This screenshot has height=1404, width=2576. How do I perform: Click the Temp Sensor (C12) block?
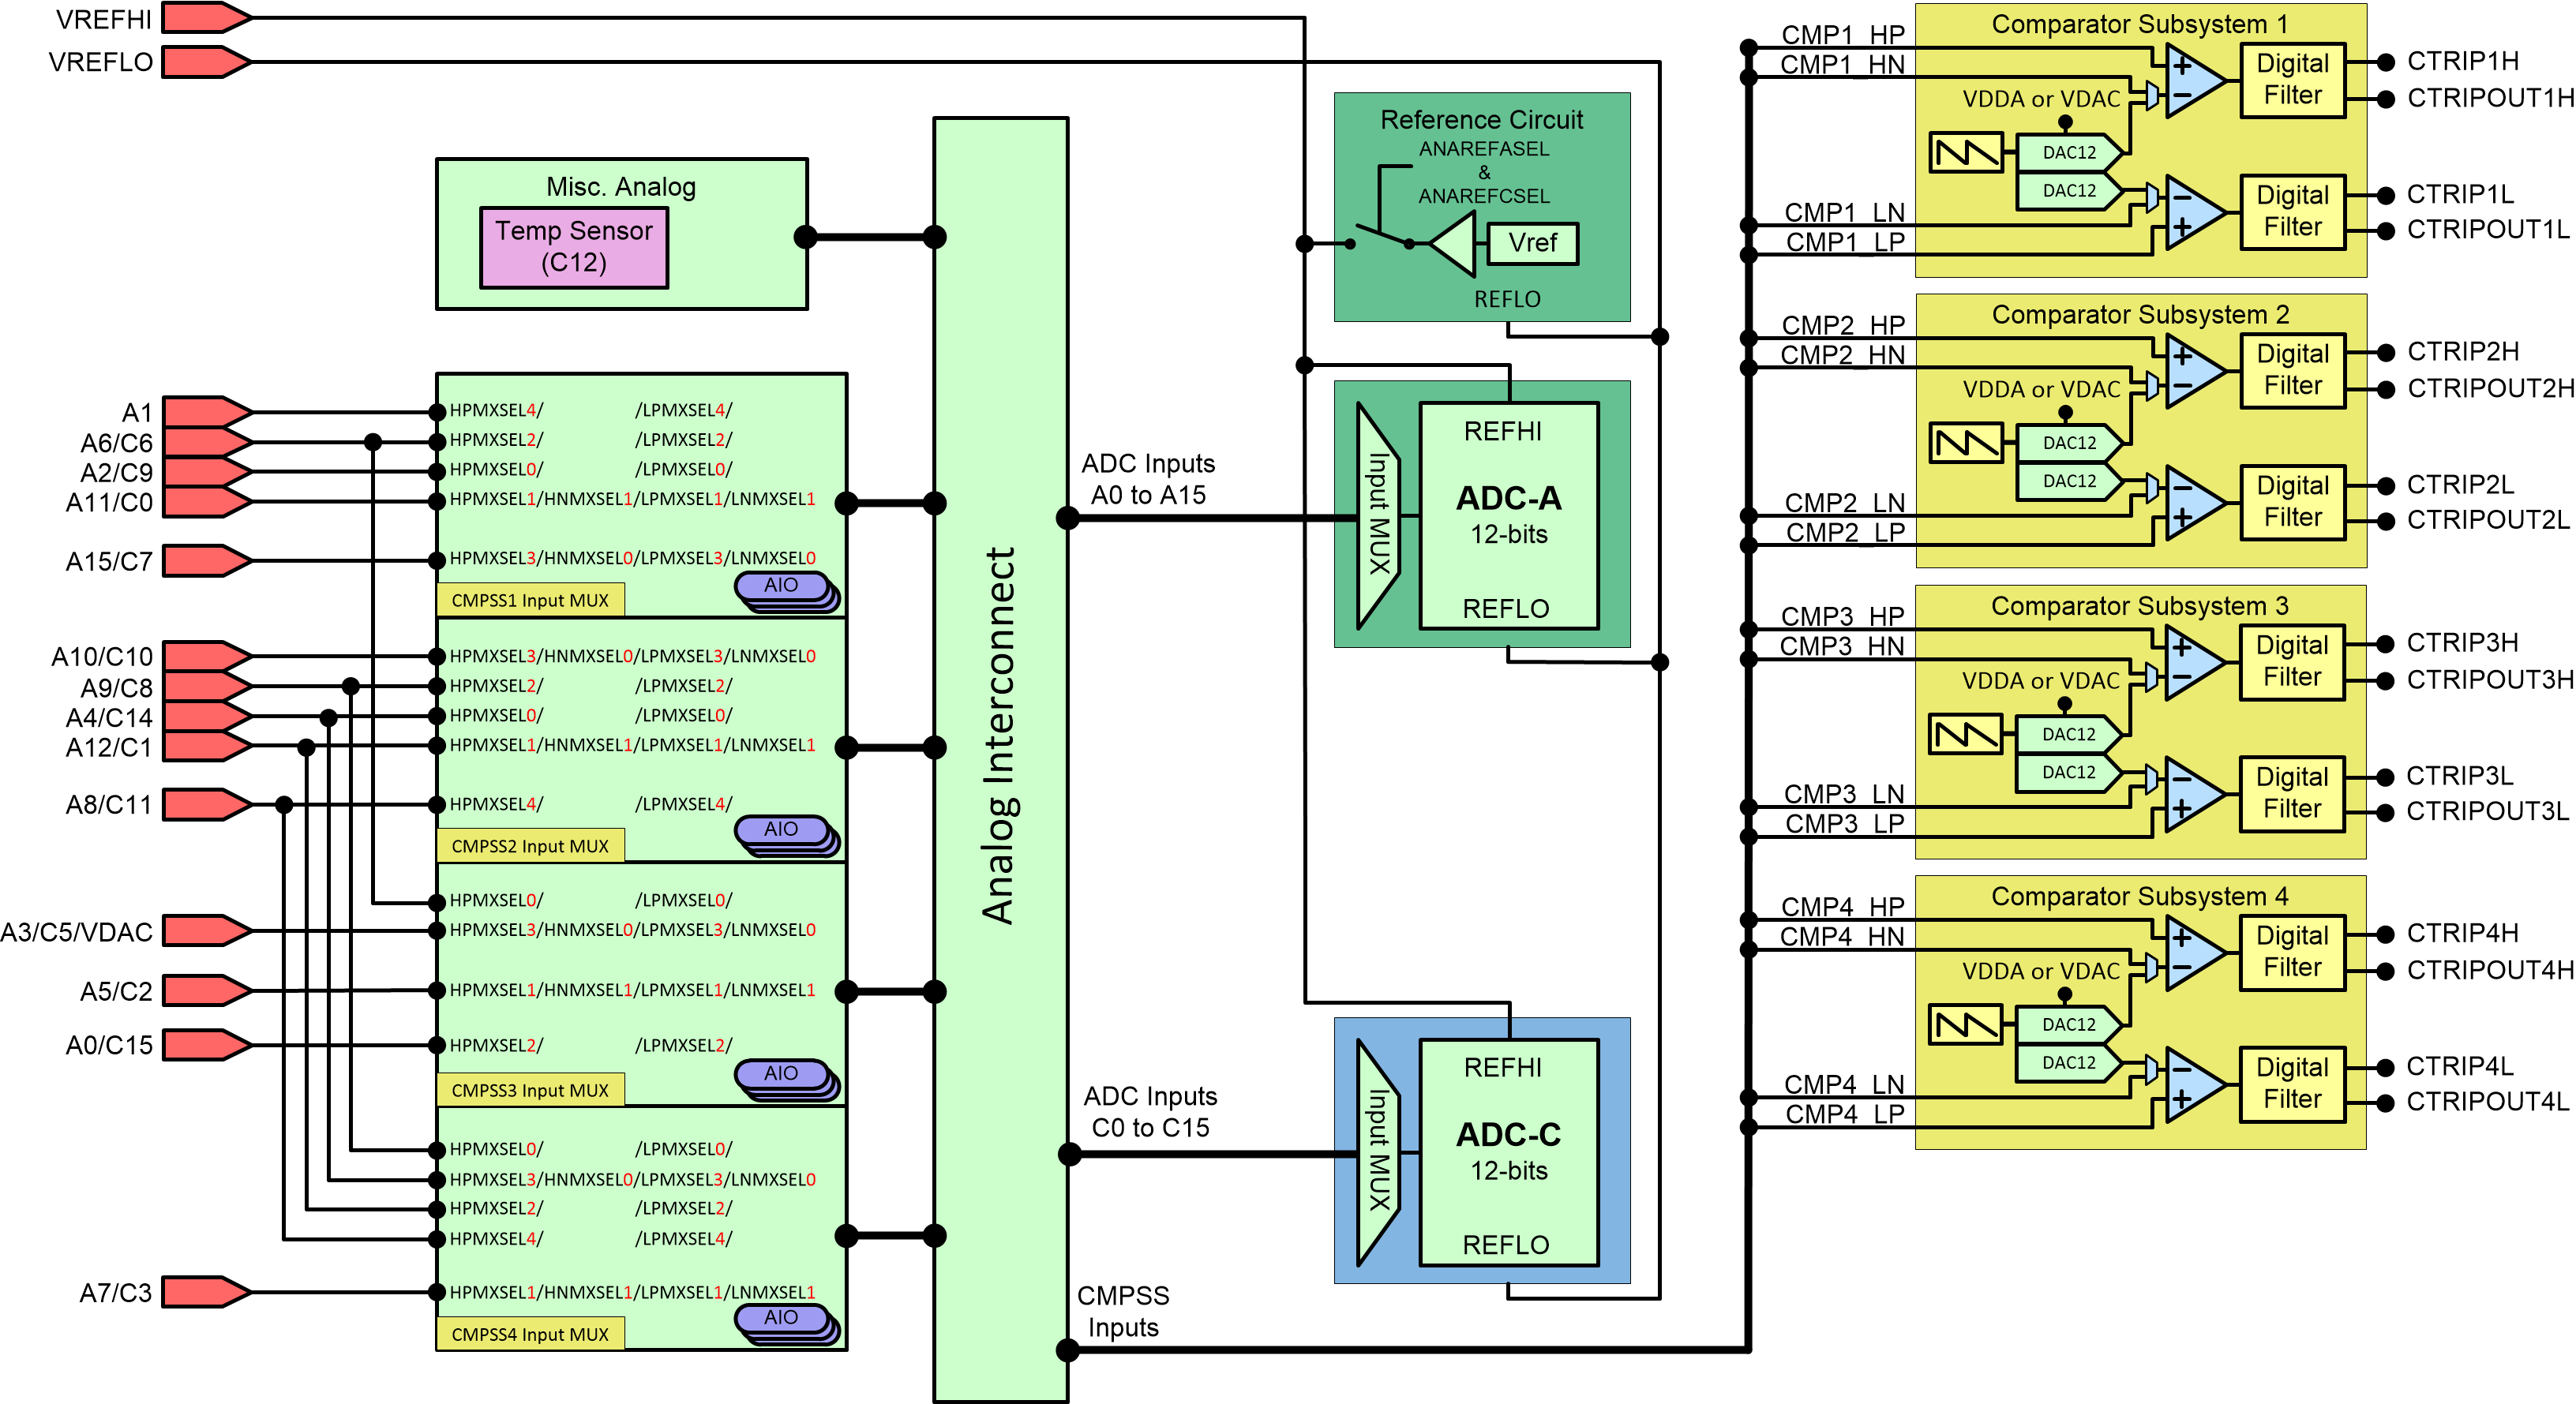574,247
